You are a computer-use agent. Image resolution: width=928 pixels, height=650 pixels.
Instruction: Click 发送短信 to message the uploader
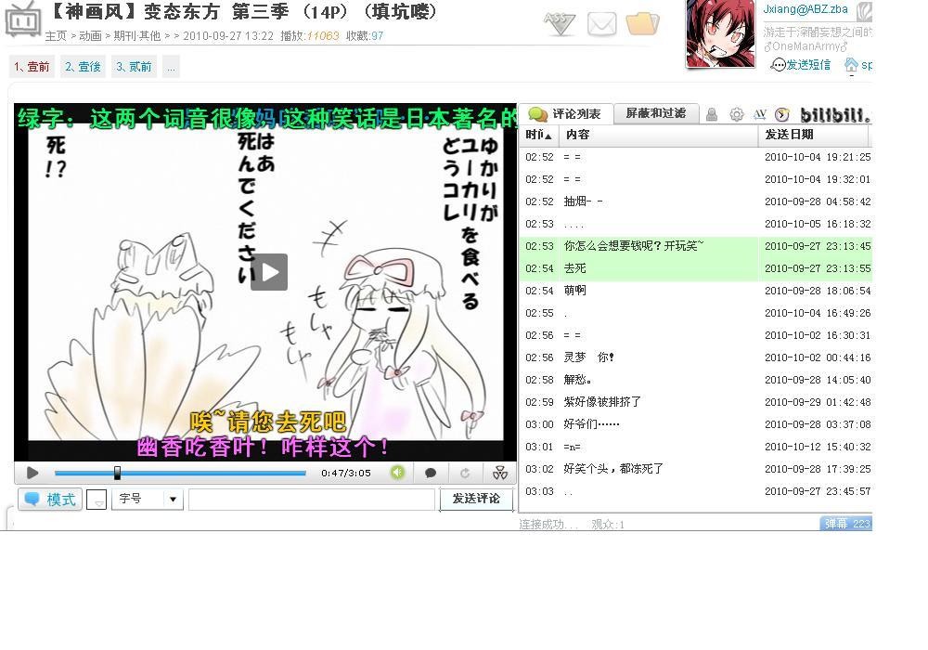click(802, 64)
